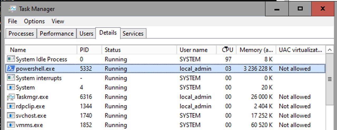Click the System interrupts row icon
Screen dimensions: 337x130
click(x=11, y=78)
